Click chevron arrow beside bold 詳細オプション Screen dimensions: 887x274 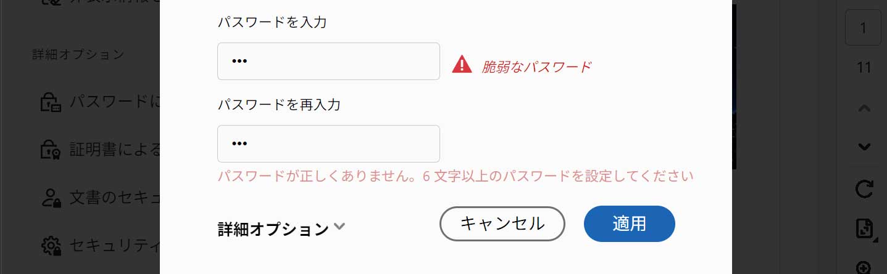click(339, 227)
